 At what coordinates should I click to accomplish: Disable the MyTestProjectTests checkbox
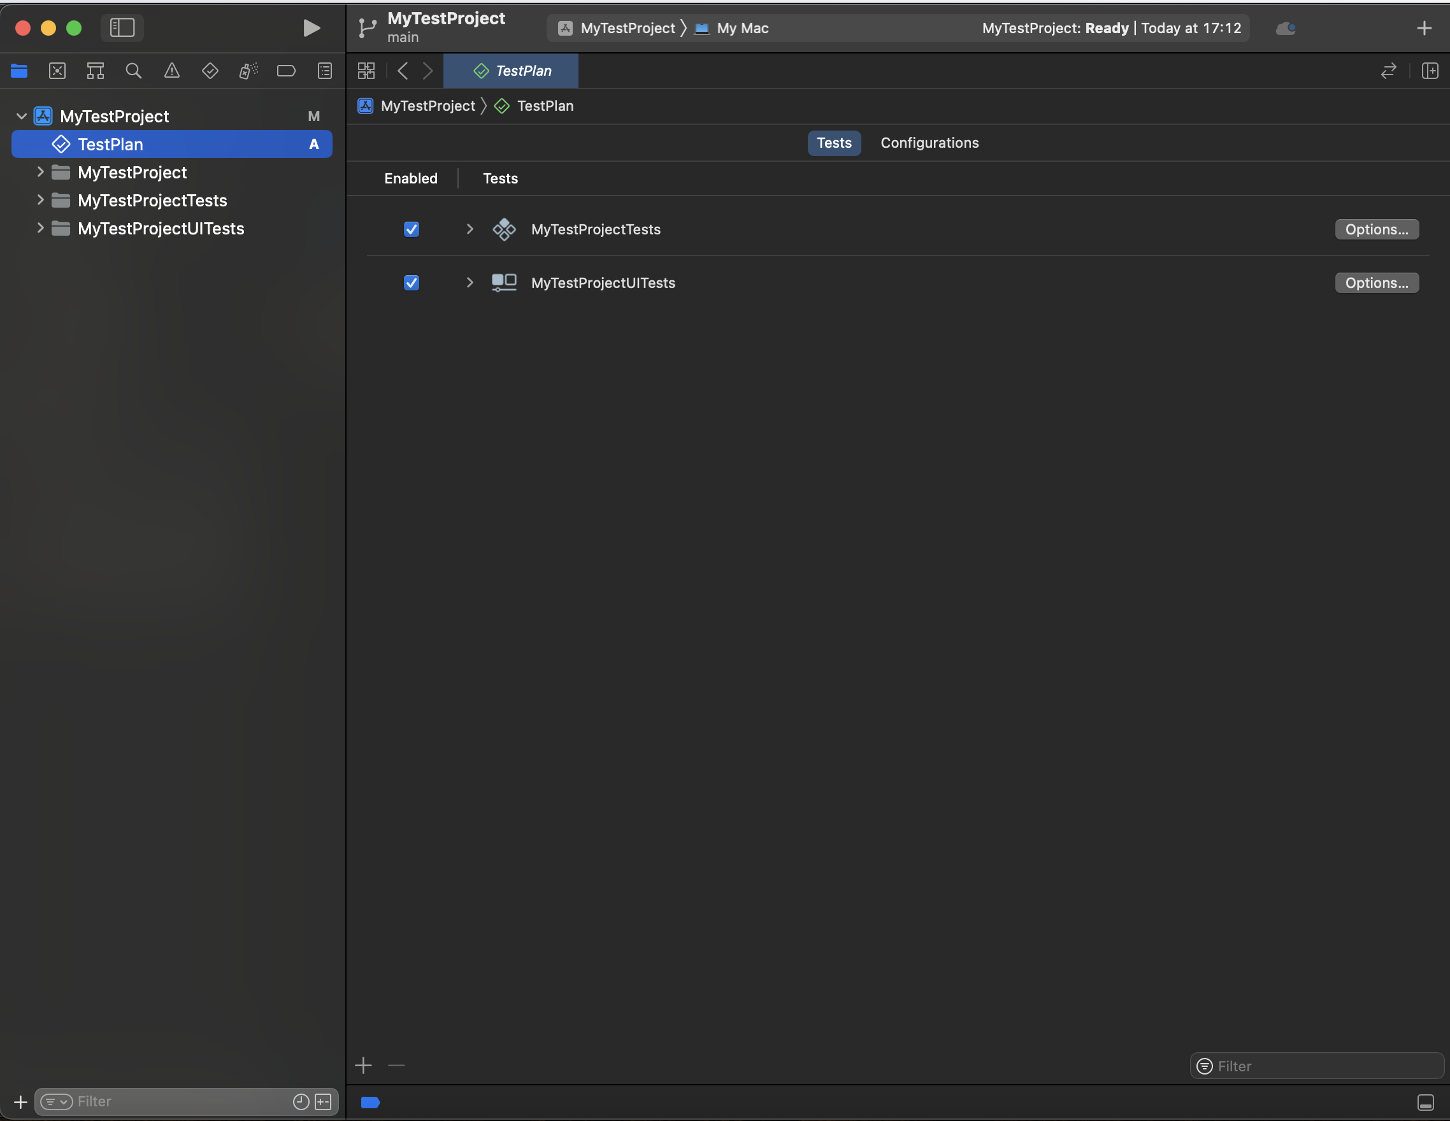pos(411,229)
